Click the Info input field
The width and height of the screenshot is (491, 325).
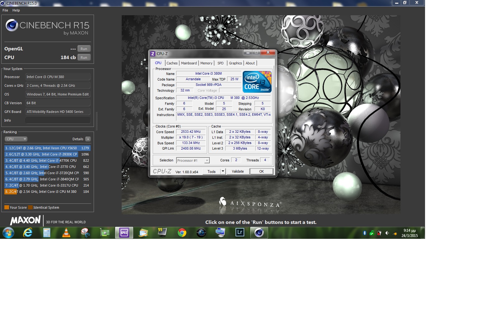[58, 120]
